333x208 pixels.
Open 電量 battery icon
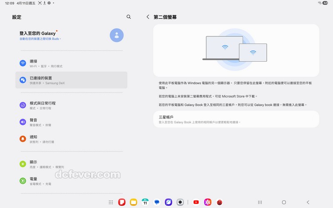tap(23, 181)
